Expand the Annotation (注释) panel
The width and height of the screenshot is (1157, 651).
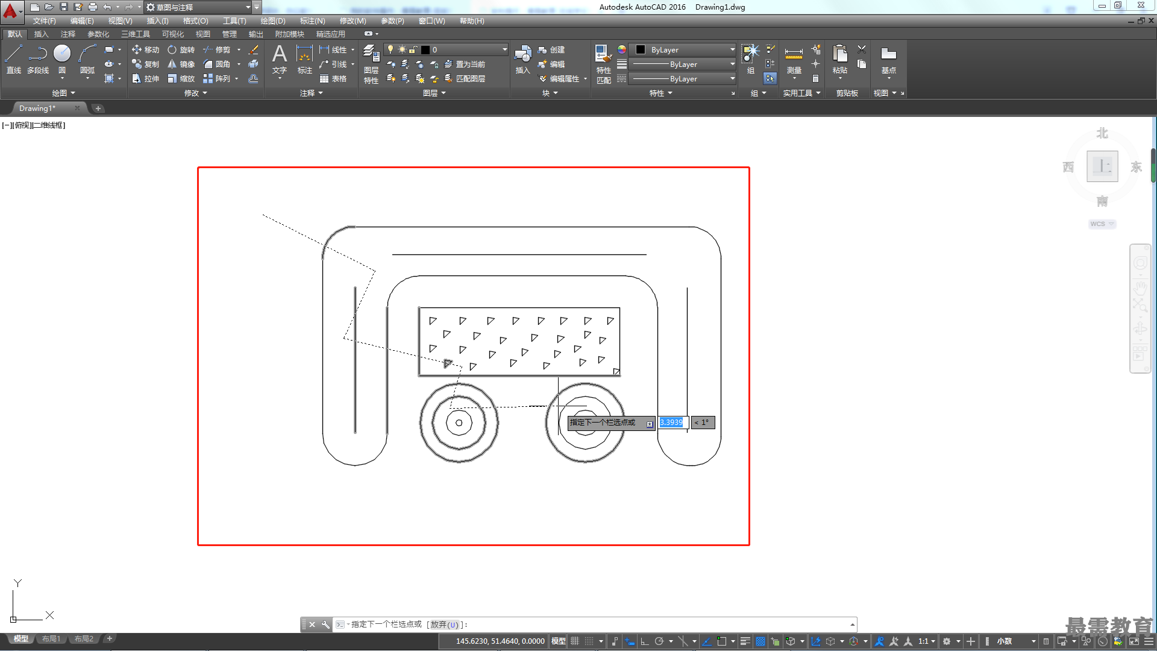[x=312, y=93]
